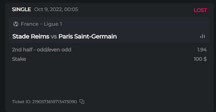Click the soccer ball sport icon
The image size is (216, 112).
click(x=16, y=24)
